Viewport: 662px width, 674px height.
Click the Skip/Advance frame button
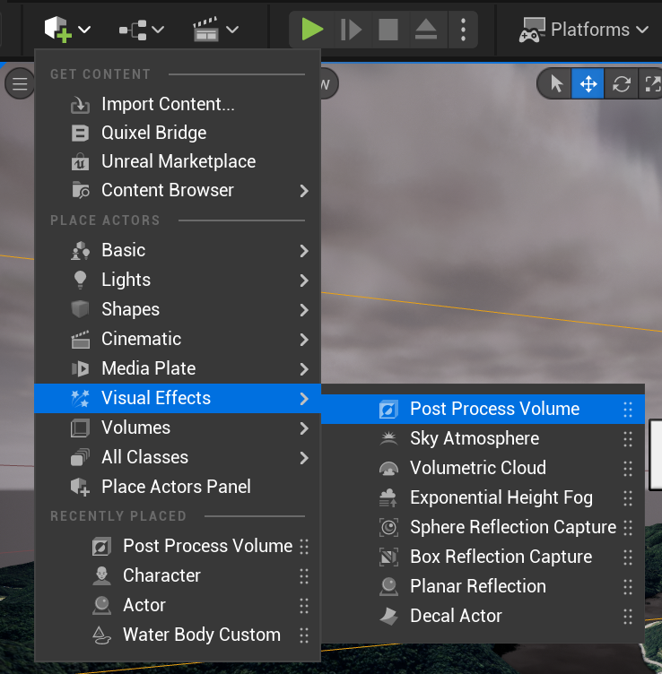click(x=352, y=30)
